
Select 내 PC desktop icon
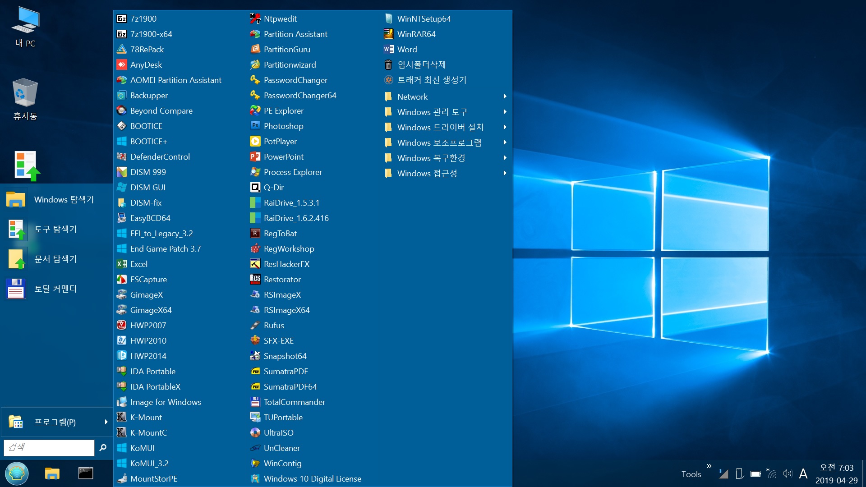click(25, 27)
